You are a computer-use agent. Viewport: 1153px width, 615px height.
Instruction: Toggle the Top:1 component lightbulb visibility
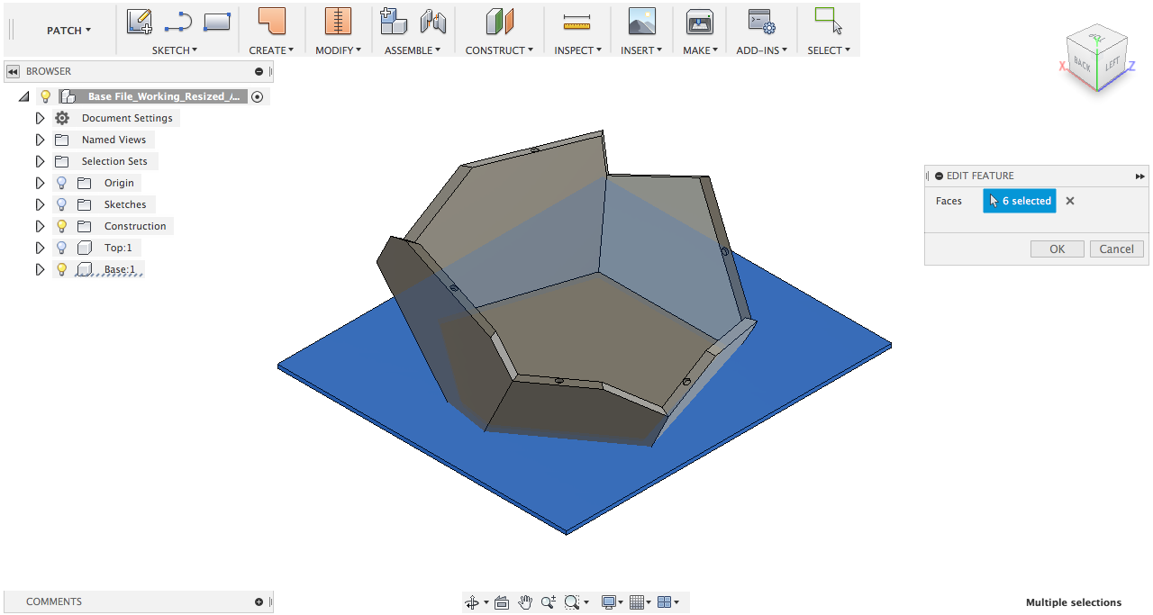click(62, 248)
